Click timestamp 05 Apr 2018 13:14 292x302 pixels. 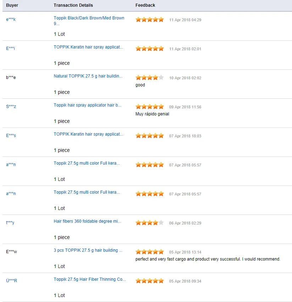[x=185, y=252]
